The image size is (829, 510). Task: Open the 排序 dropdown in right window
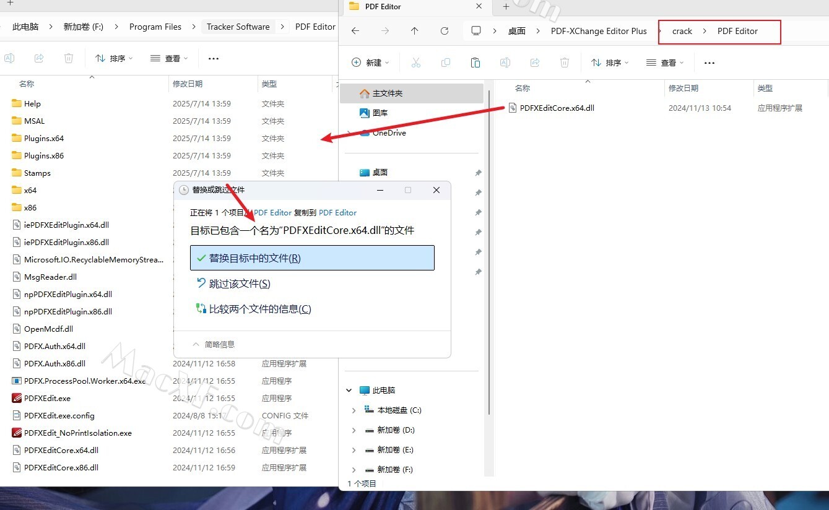point(610,63)
